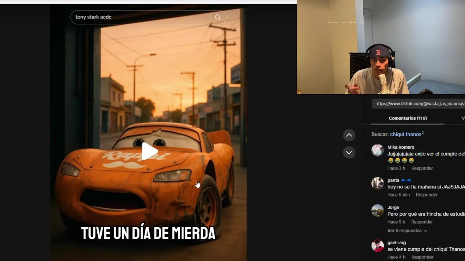Play the Rappi car video
Viewport: 465px width, 261px height.
(x=149, y=151)
